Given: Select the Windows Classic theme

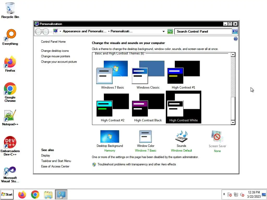Looking at the screenshot, I should coord(148,75).
